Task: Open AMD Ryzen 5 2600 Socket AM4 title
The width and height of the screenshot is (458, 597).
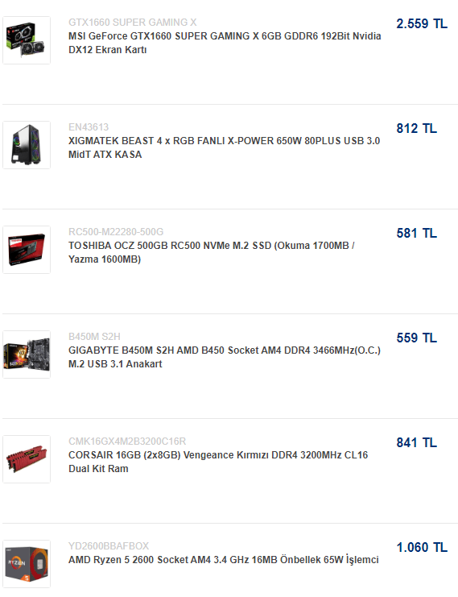Action: pos(224,560)
